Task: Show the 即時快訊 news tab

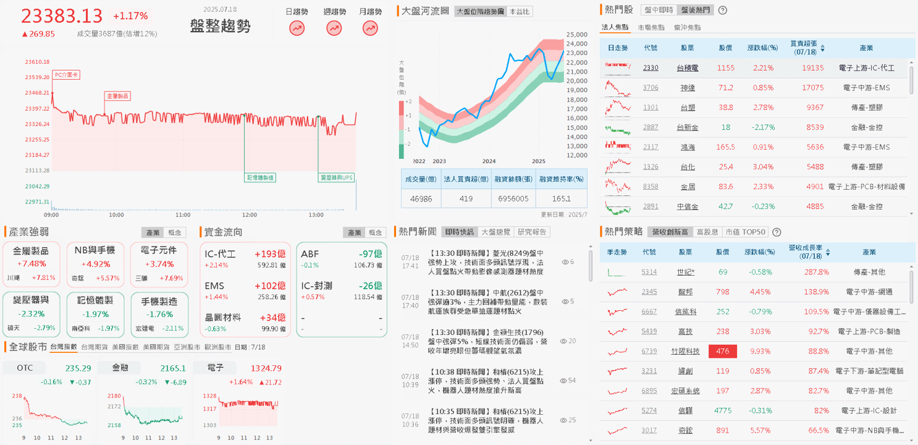Action: (459, 232)
